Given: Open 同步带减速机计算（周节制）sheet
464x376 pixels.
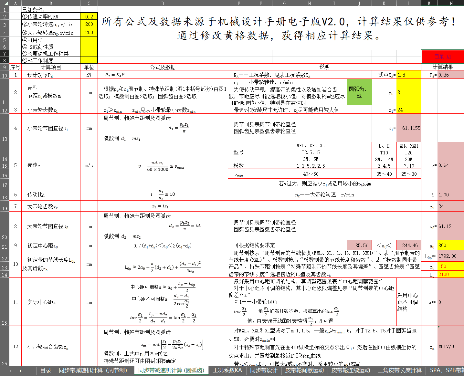Looking at the screenshot, I should pos(93,371).
